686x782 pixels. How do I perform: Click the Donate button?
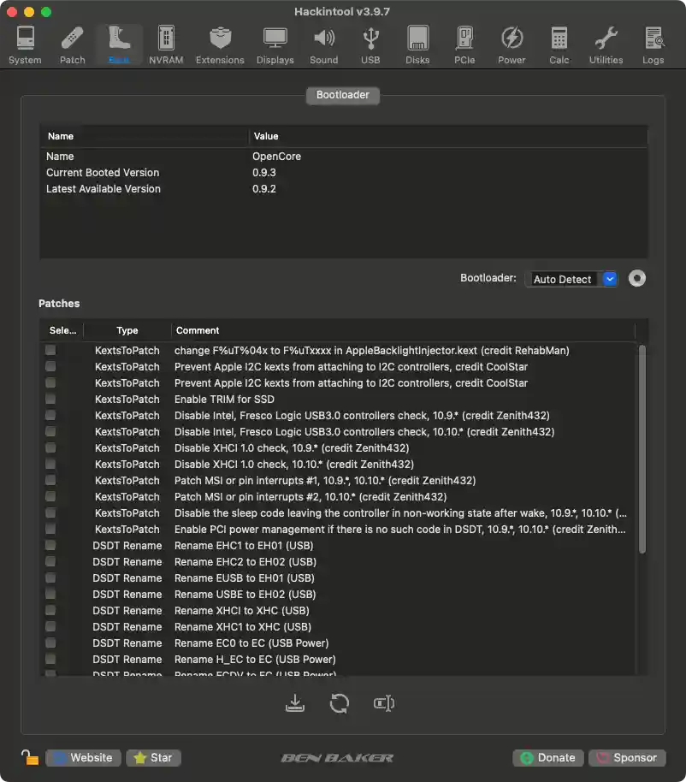pos(547,757)
